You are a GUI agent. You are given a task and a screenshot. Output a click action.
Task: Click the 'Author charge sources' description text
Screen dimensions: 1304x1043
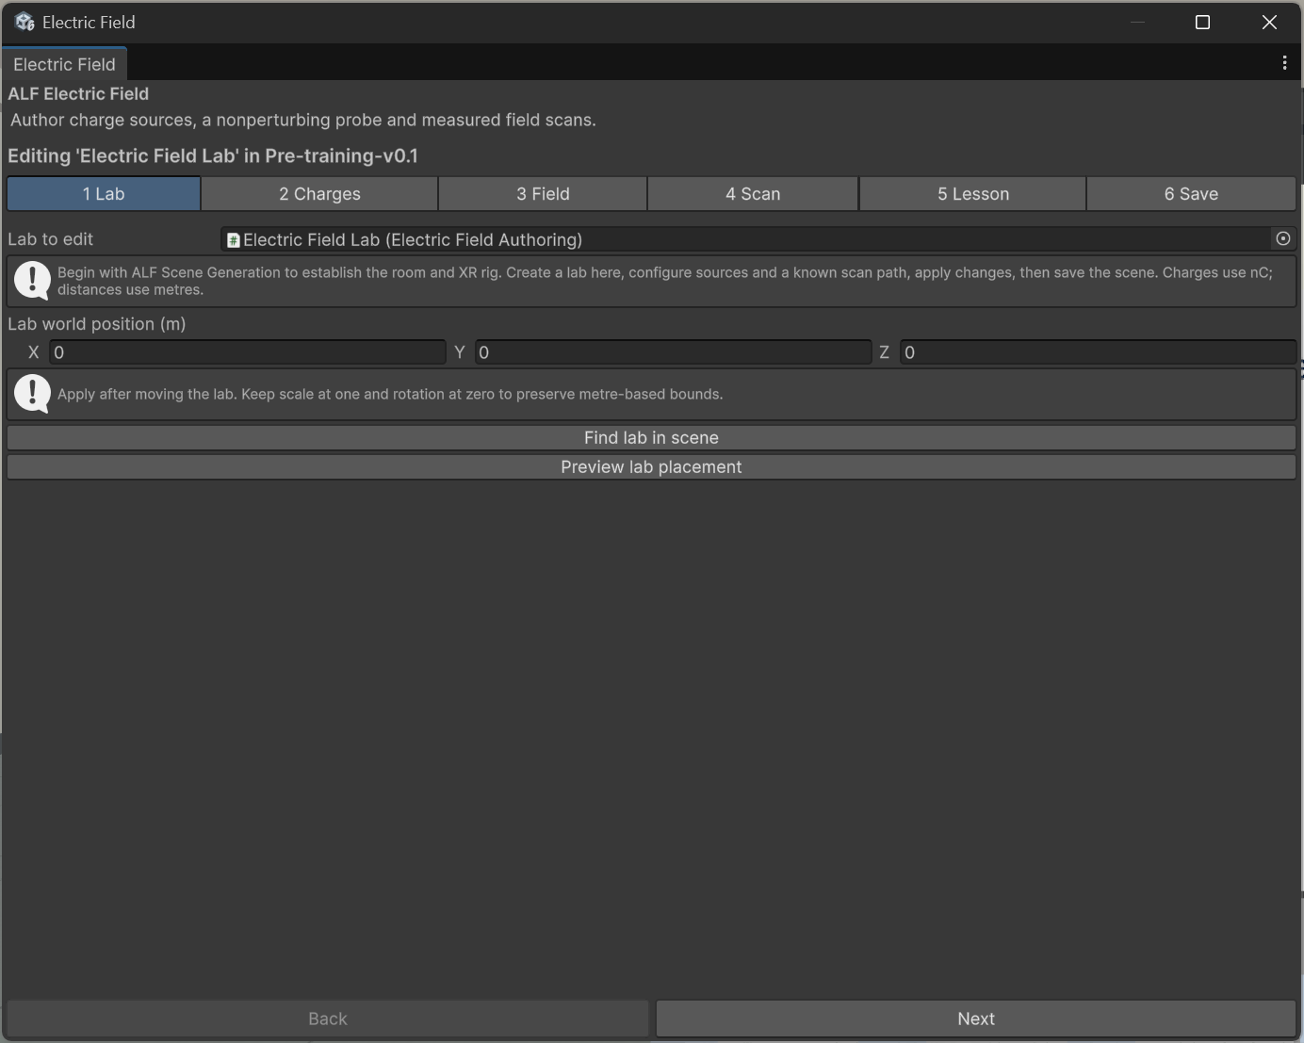click(x=303, y=121)
